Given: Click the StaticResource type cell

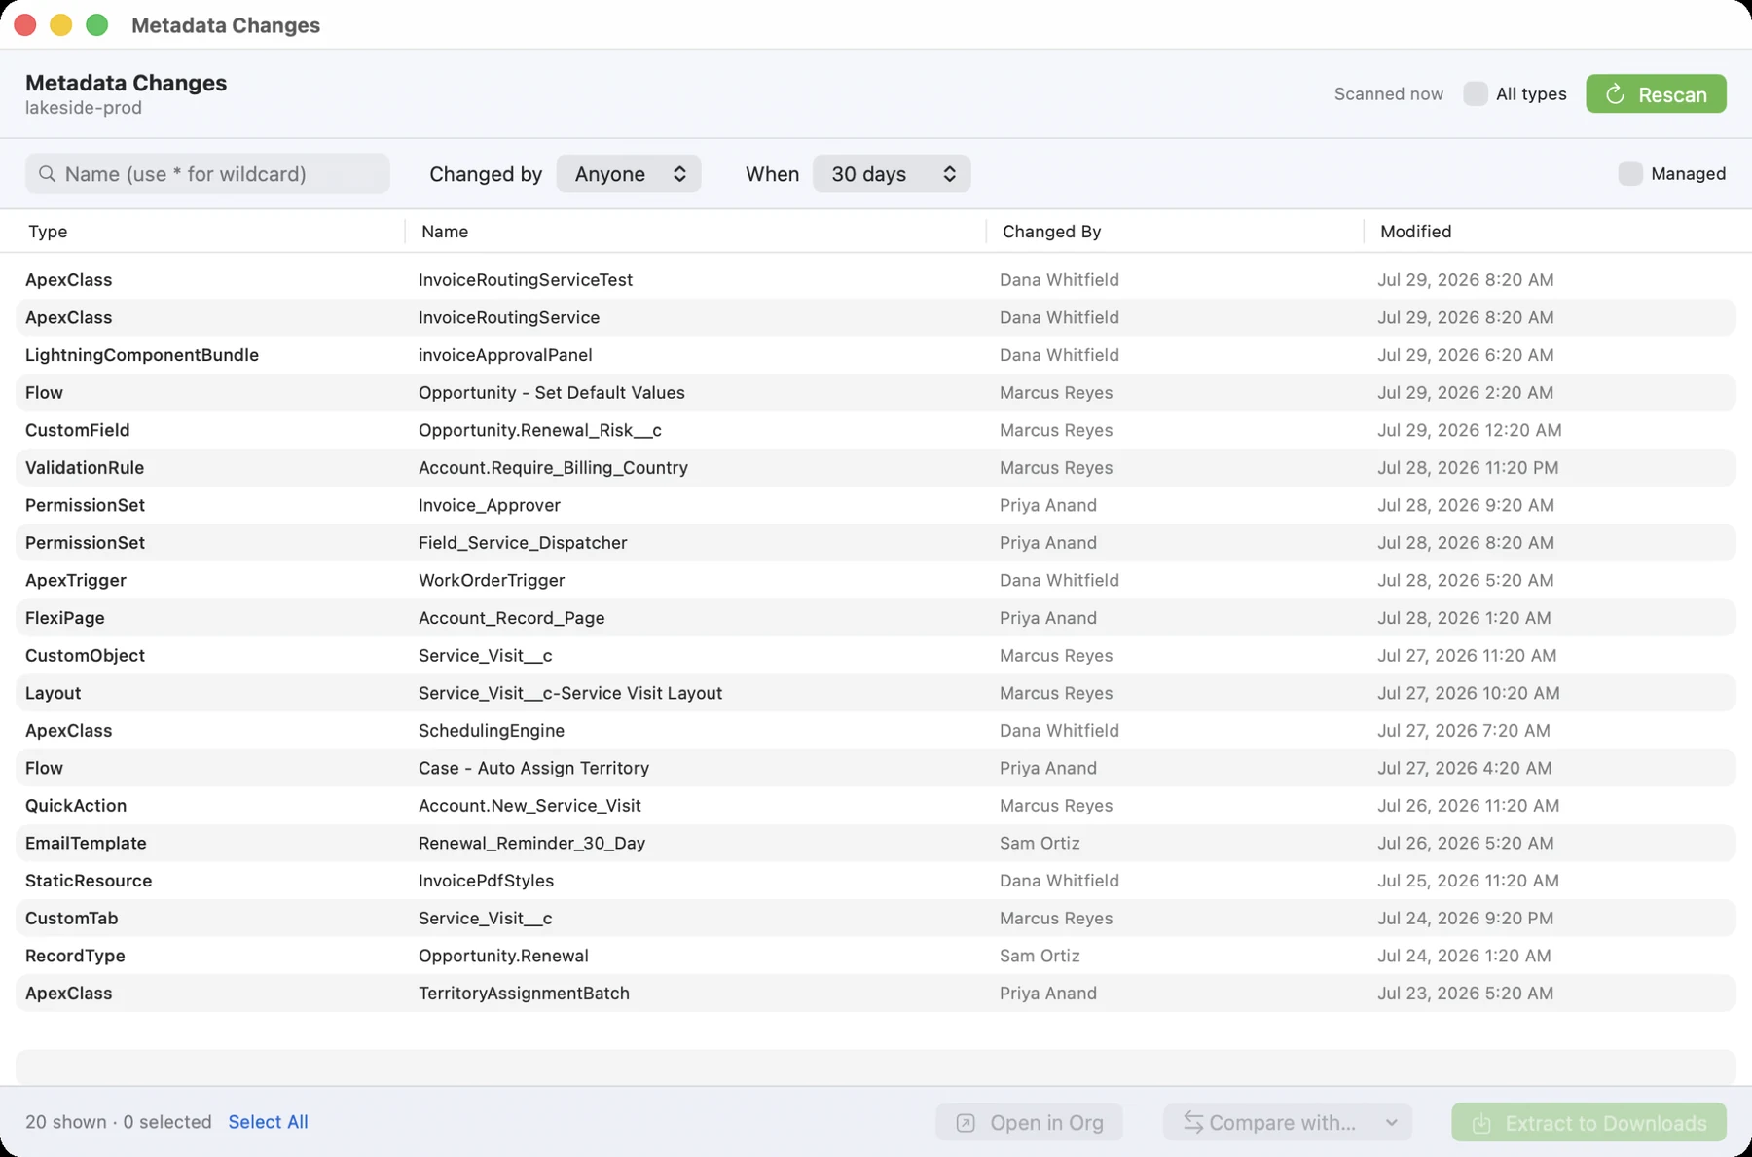Looking at the screenshot, I should (x=89, y=881).
